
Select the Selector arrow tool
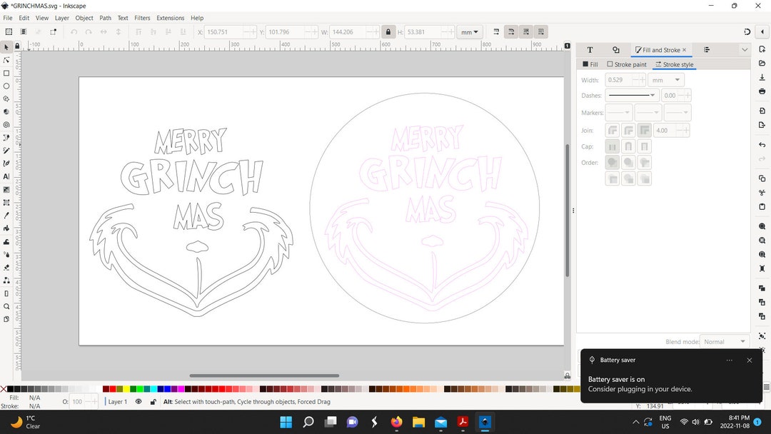(6, 46)
